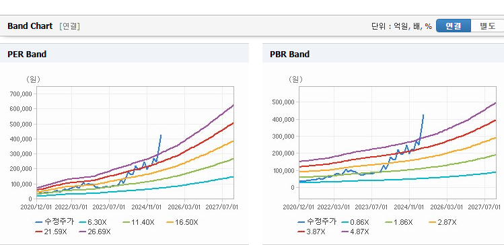Click the (원) unit label on PBR chart

pyautogui.click(x=295, y=79)
